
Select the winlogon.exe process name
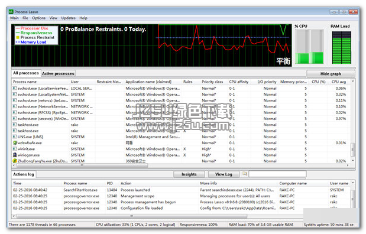point(29,155)
